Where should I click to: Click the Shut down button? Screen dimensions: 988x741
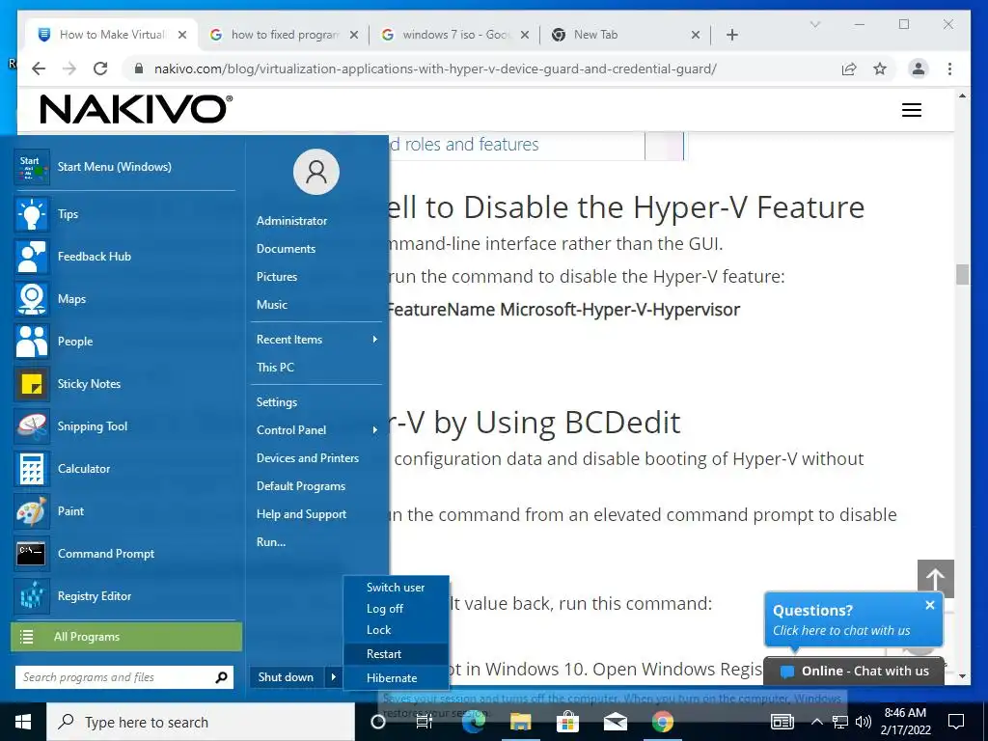286,677
